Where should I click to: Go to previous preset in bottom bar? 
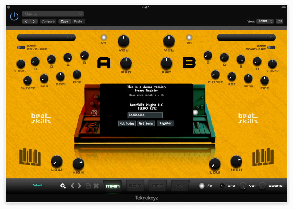(x=73, y=186)
